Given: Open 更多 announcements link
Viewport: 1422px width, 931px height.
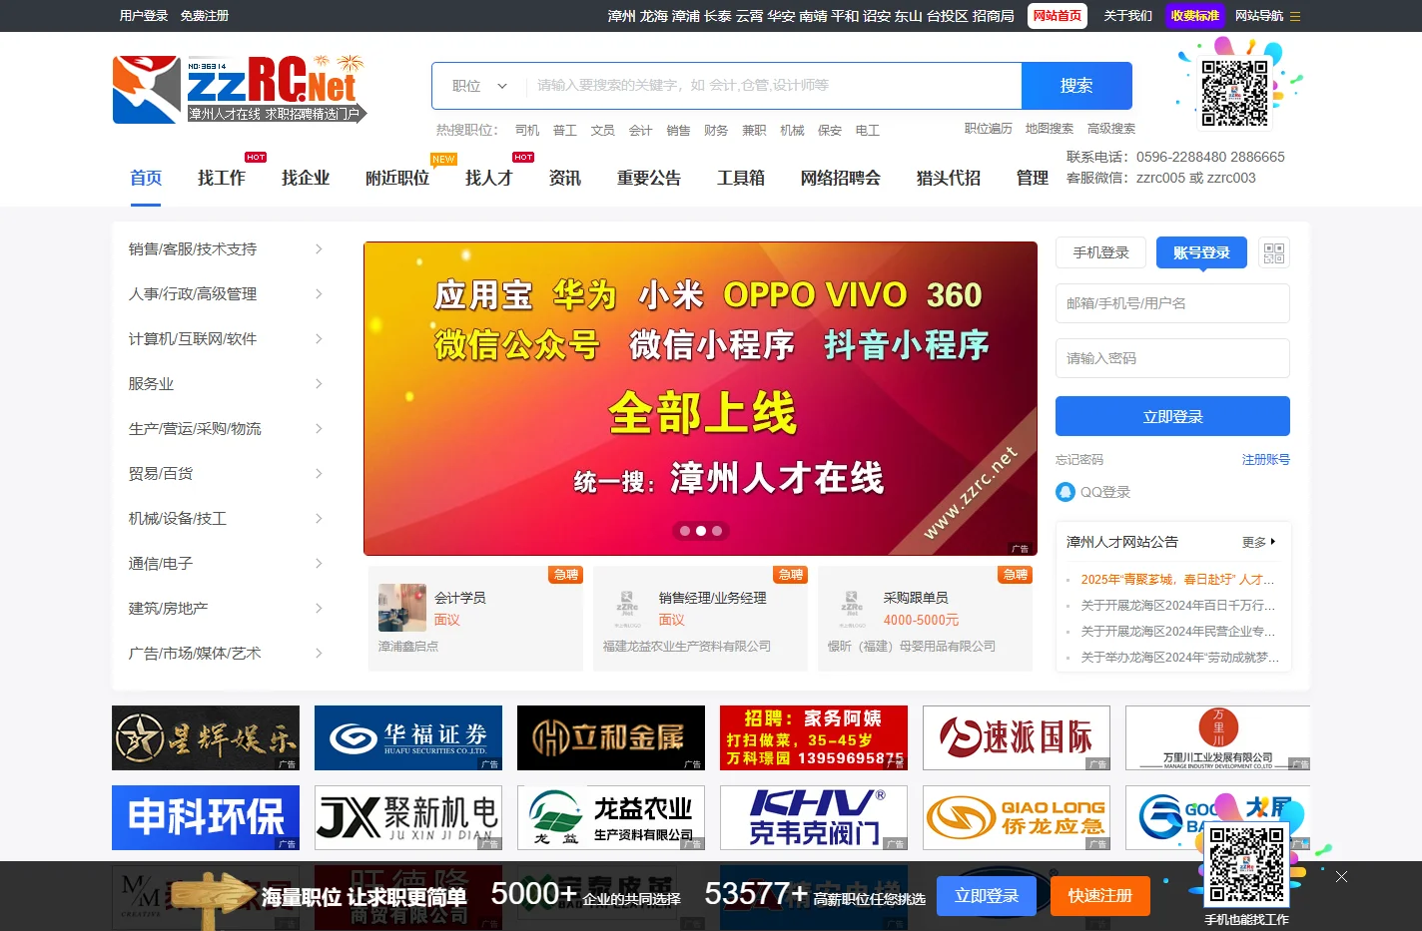Looking at the screenshot, I should 1258,542.
